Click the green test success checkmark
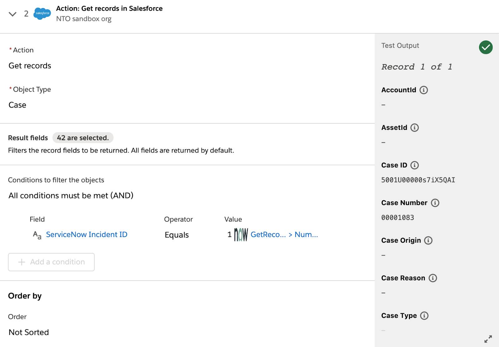Image resolution: width=499 pixels, height=347 pixels. click(x=486, y=47)
